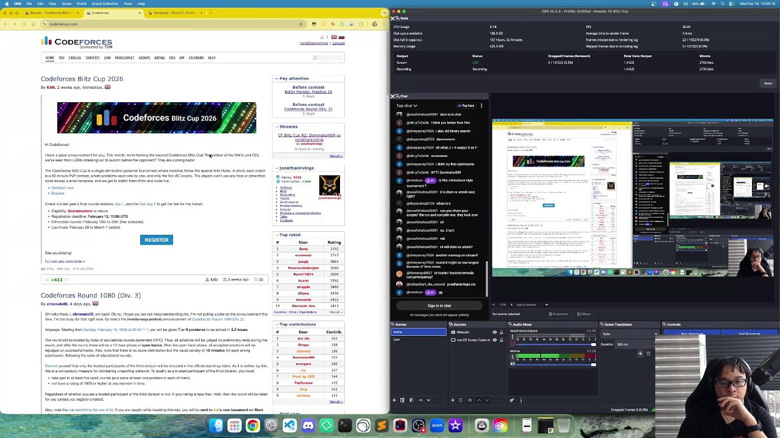Switch site language to English flag

point(334,38)
